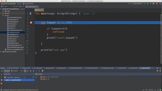Click KotlinYoutubeDemo breadcrumb in navigation bar

(8, 4)
